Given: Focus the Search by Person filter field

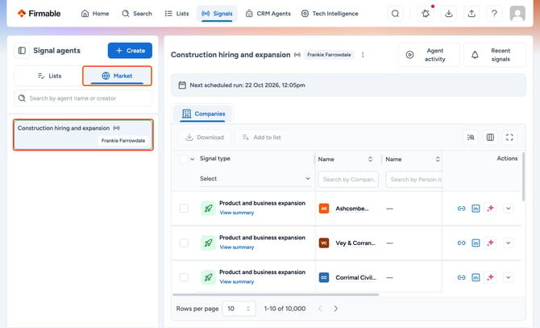Looking at the screenshot, I should (414, 180).
